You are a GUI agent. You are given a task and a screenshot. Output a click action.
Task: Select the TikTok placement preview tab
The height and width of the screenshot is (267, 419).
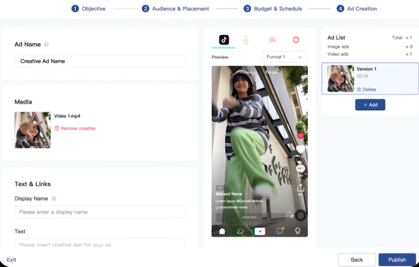point(224,40)
